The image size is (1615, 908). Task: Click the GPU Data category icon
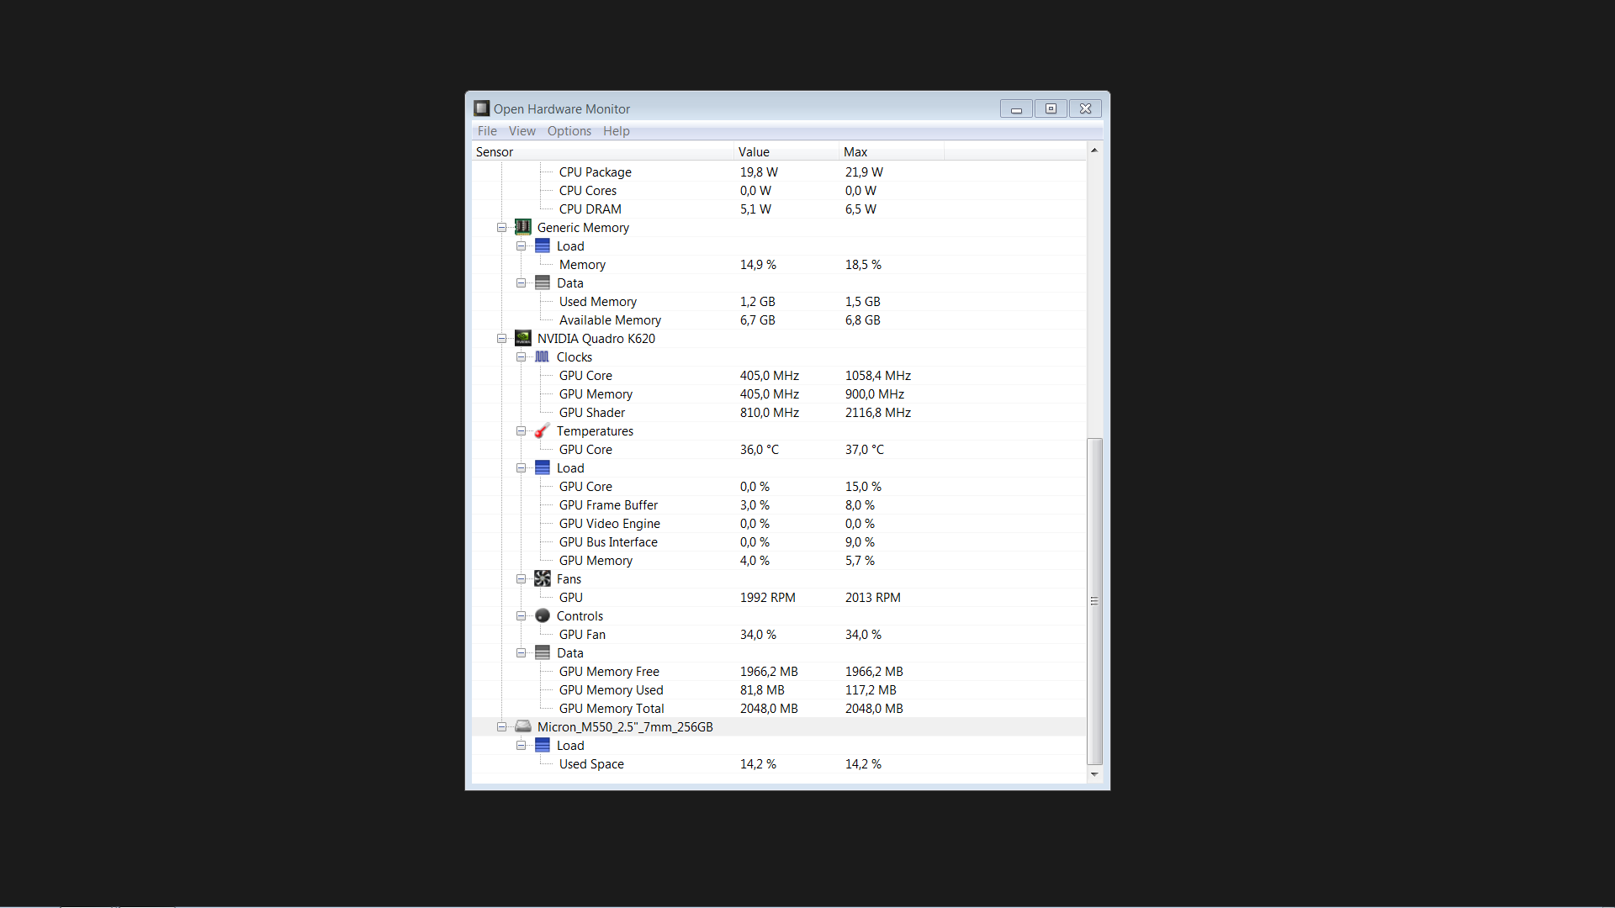point(543,652)
